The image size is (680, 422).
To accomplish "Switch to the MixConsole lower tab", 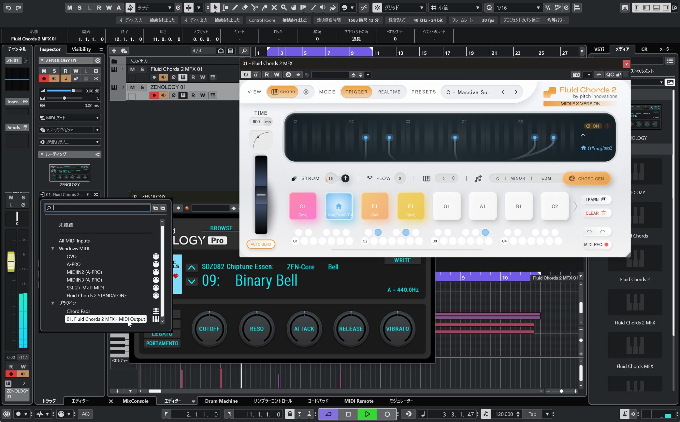I will 135,401.
